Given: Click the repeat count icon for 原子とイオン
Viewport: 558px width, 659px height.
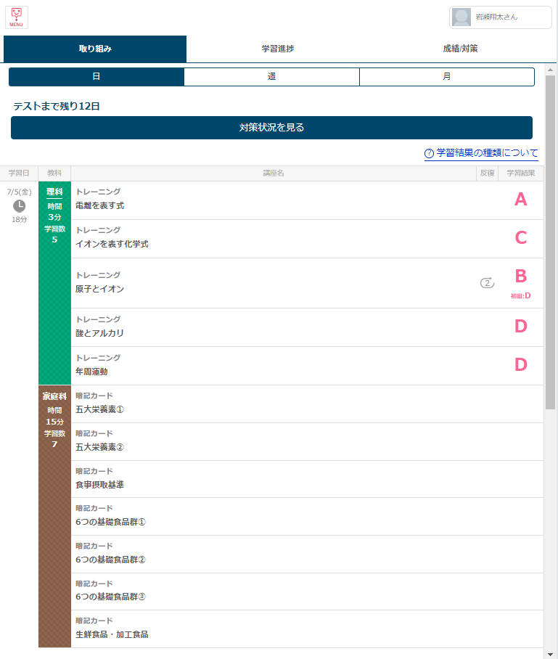Looking at the screenshot, I should coord(487,283).
